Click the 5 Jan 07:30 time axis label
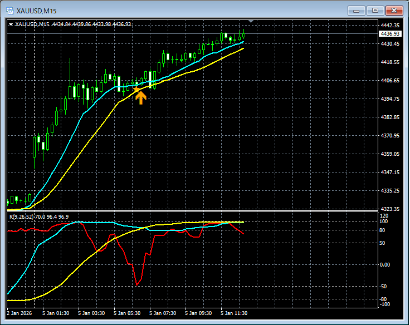 point(163,313)
